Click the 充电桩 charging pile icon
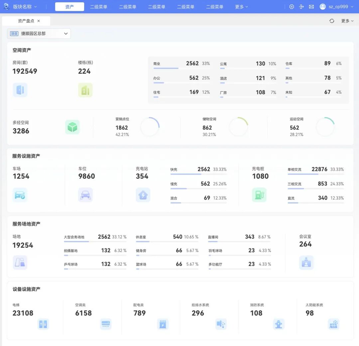 click(x=259, y=195)
